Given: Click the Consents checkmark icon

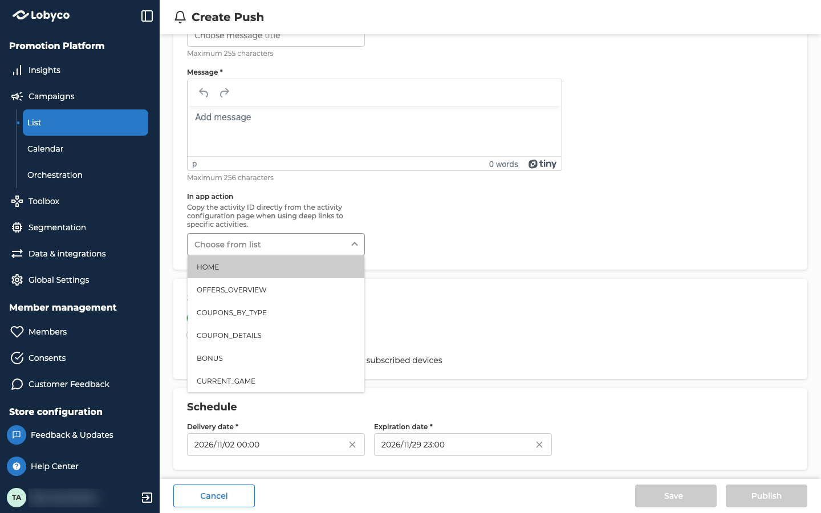Looking at the screenshot, I should coord(17,358).
